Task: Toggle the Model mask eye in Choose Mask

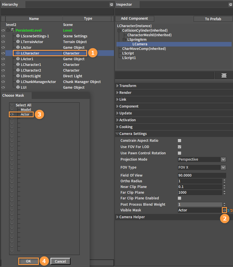Action: [x=12, y=110]
